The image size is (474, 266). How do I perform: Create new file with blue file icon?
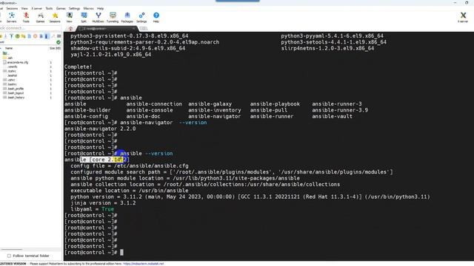coord(30,36)
